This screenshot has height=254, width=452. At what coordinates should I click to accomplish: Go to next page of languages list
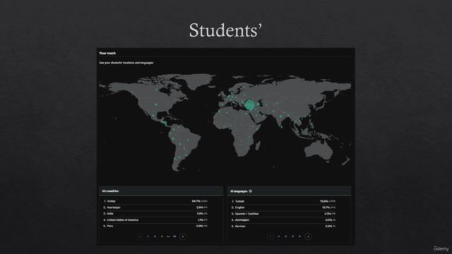[308, 236]
